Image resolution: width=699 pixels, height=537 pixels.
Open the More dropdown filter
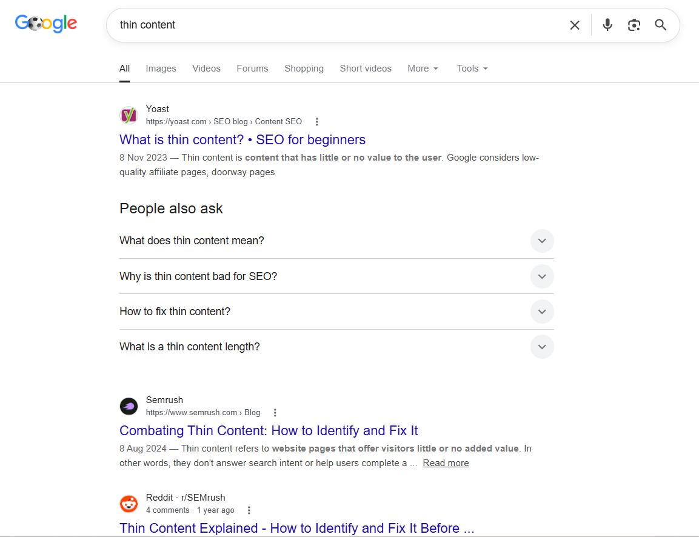(423, 68)
